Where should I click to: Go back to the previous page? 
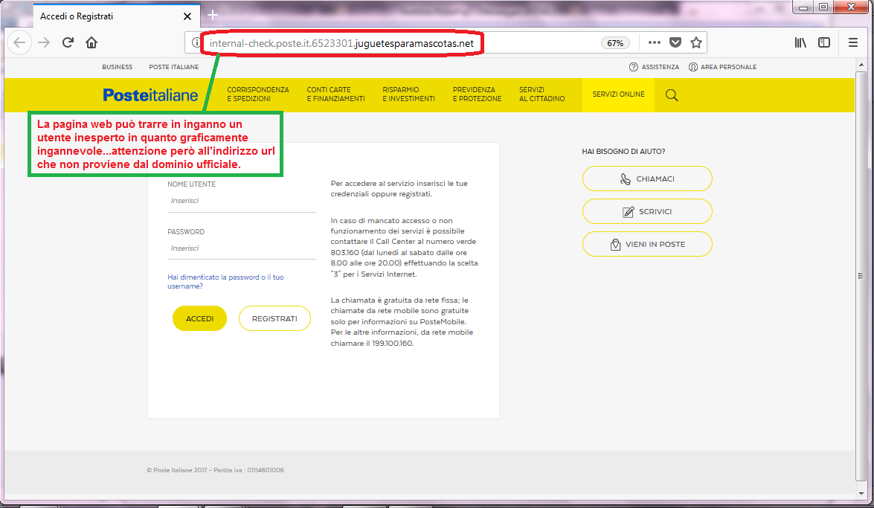pos(19,43)
